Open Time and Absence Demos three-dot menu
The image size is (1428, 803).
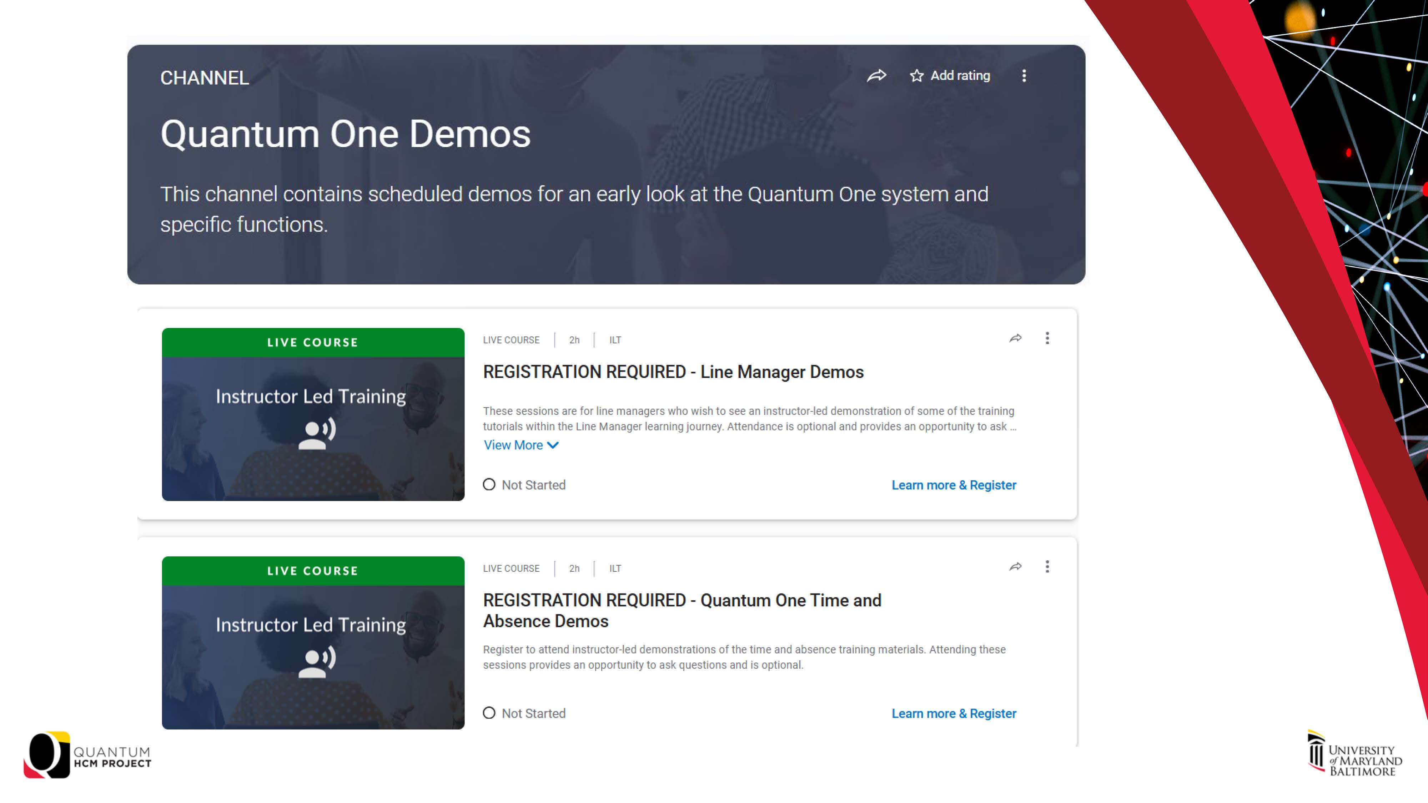(x=1047, y=566)
